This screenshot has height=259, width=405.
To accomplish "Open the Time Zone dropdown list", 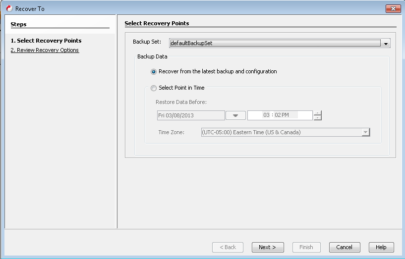I will 365,132.
